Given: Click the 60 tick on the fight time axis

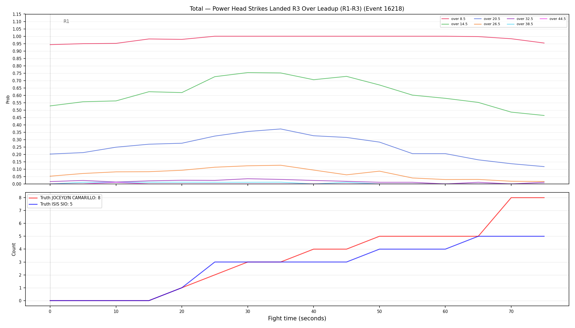Looking at the screenshot, I should (445, 311).
